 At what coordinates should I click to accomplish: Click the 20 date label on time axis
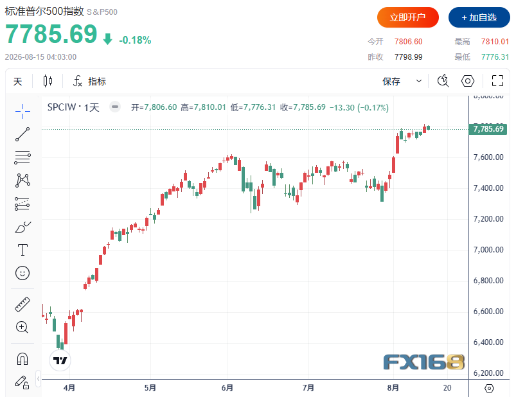[x=447, y=388]
